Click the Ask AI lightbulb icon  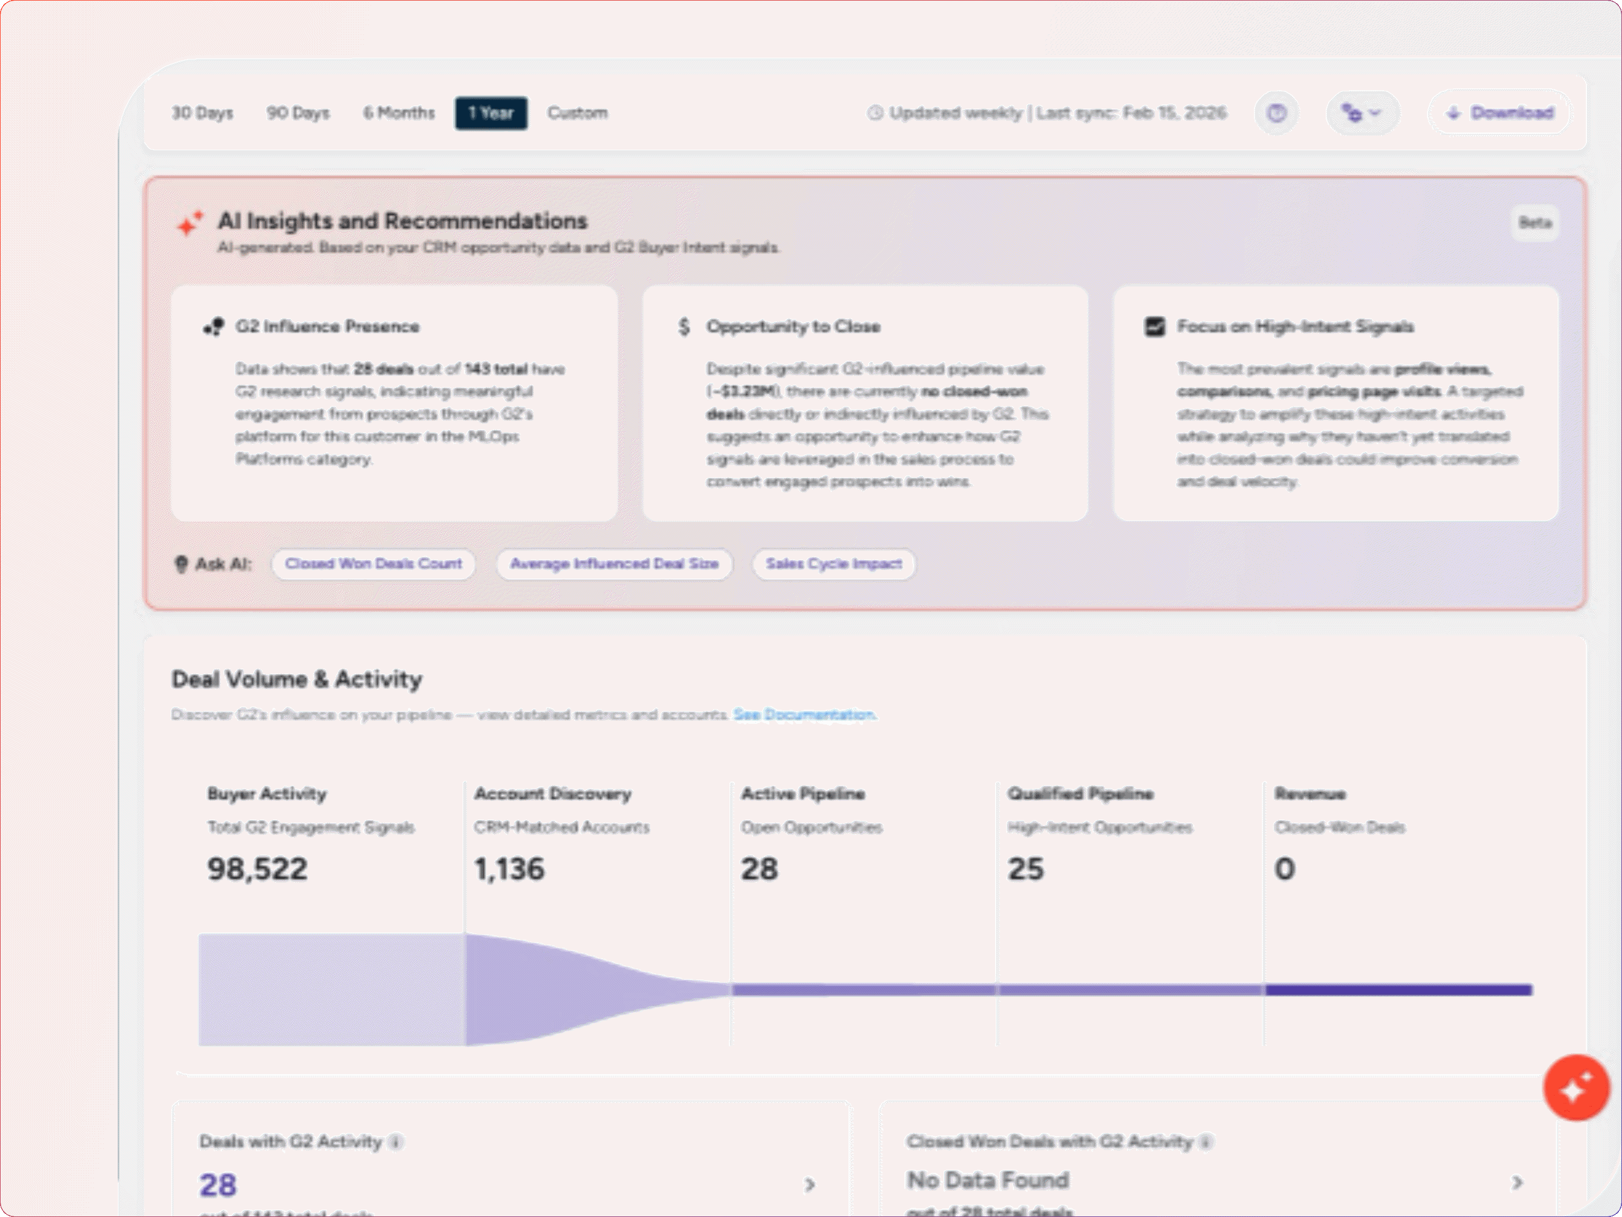coord(182,563)
